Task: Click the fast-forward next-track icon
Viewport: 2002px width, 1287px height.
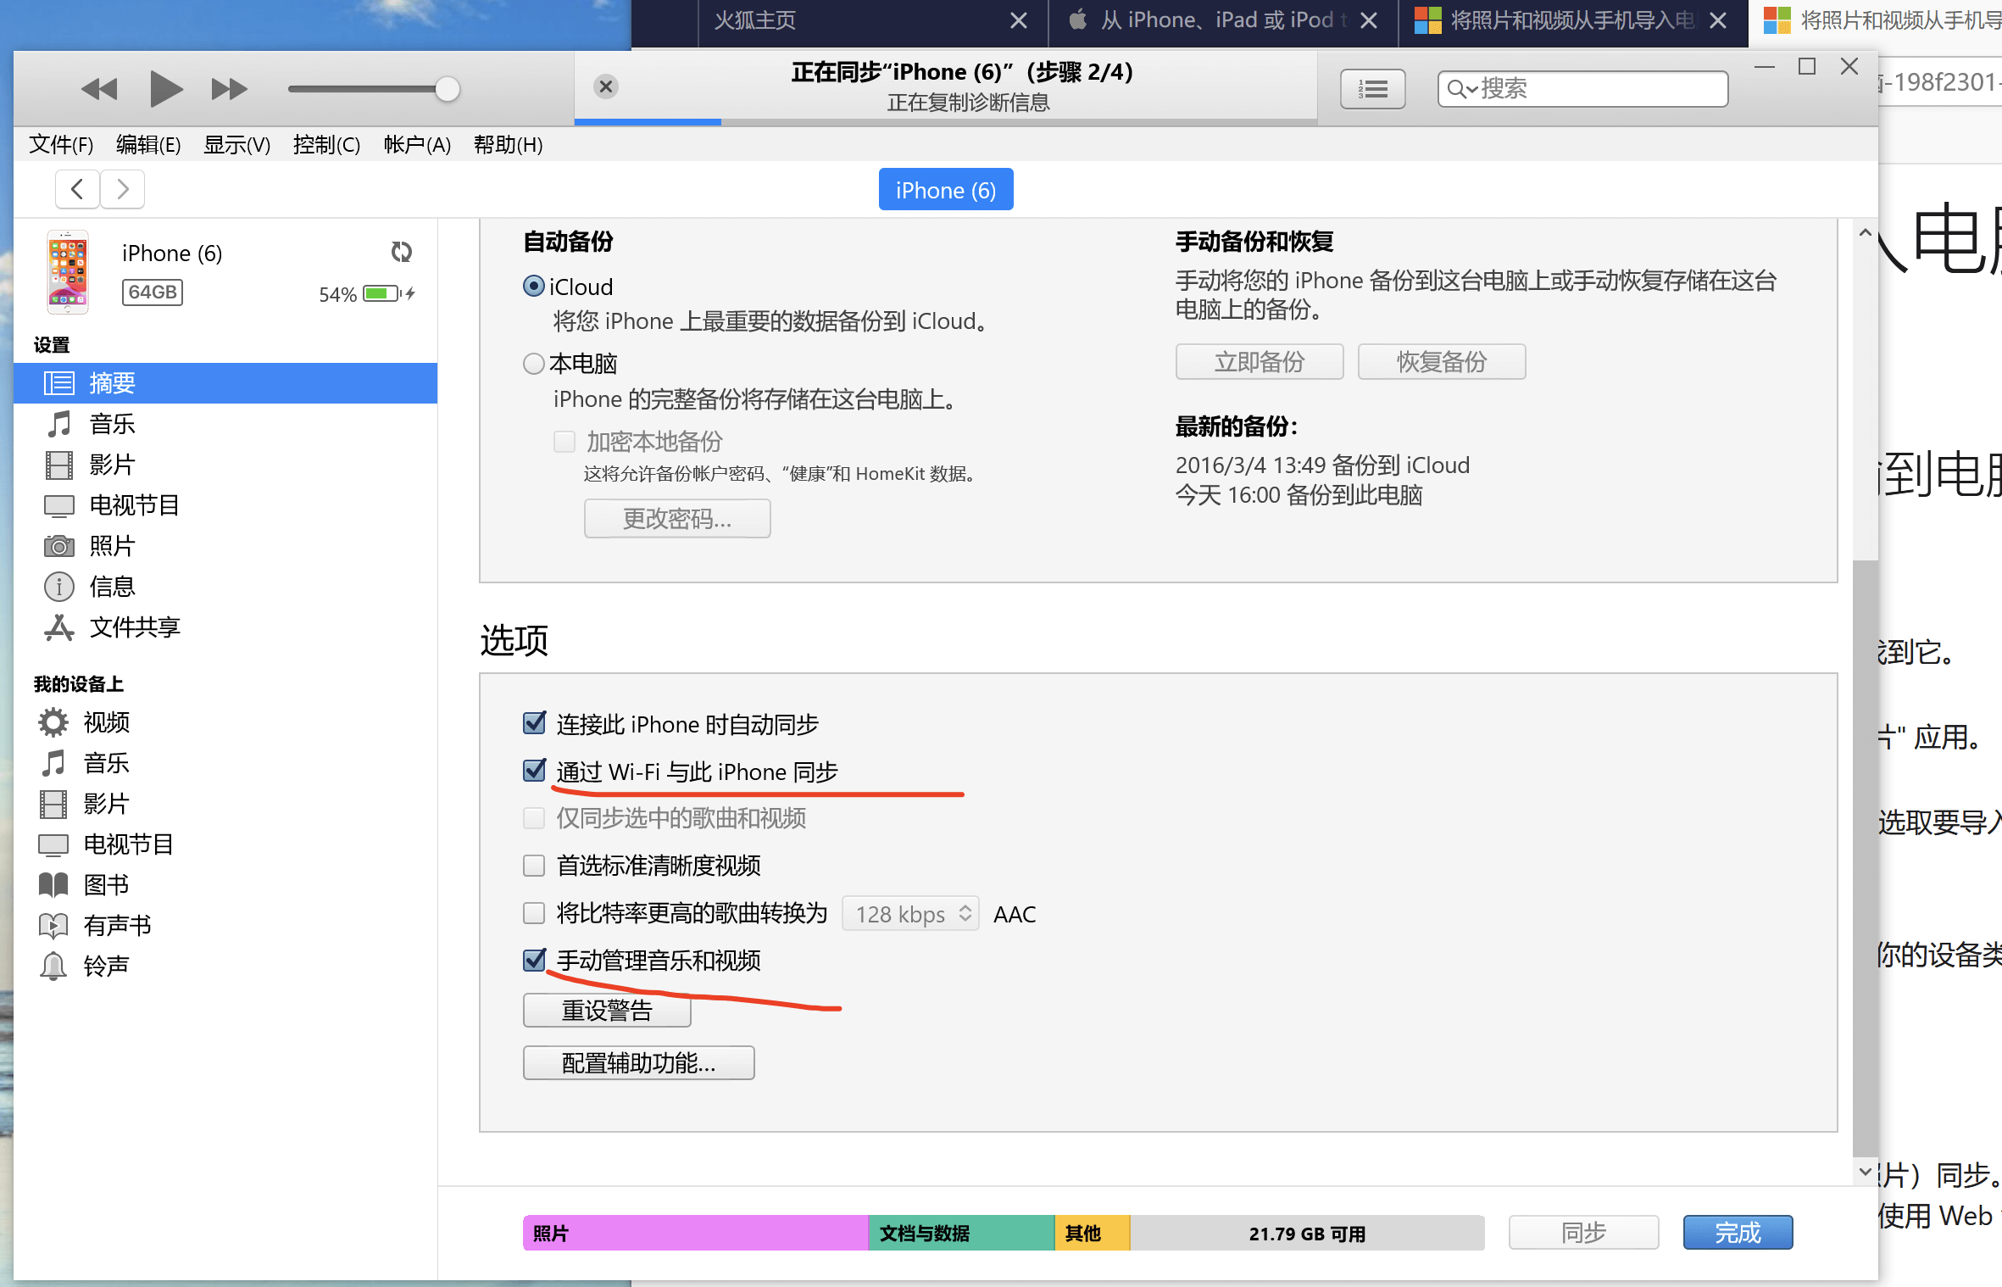Action: 229,89
